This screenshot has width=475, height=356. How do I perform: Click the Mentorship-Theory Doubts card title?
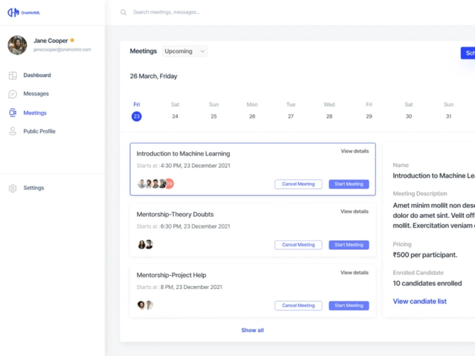[175, 215]
